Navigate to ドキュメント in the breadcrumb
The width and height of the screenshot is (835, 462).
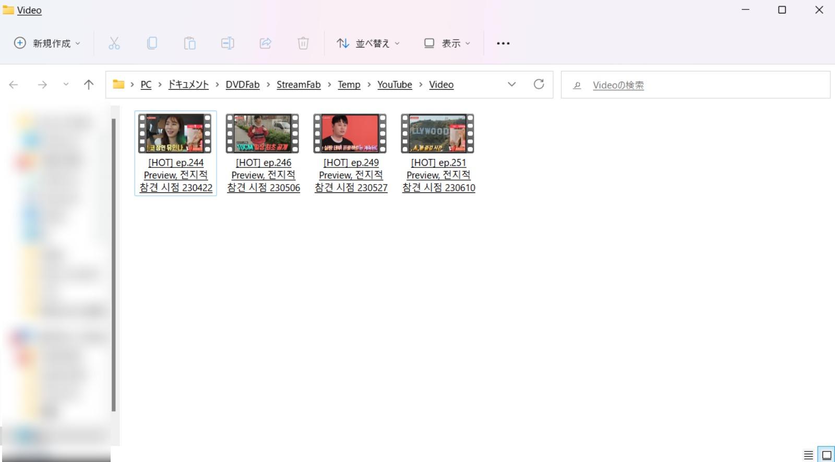click(x=188, y=84)
